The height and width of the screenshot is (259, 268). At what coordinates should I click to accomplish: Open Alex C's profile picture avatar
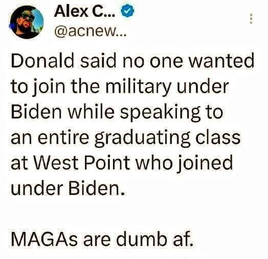[27, 22]
